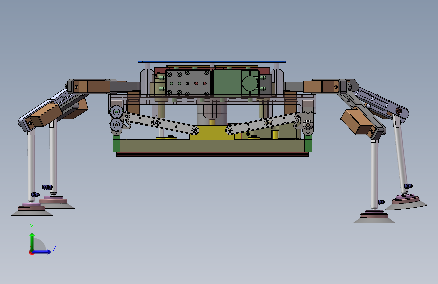Select the upper gear on the left side
Screen dimensions: 438x284
click(x=116, y=112)
